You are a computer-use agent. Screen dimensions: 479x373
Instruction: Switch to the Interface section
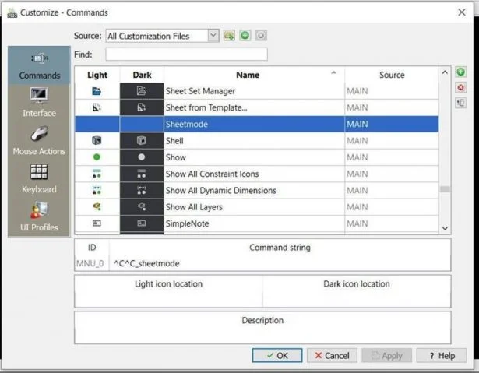(38, 103)
